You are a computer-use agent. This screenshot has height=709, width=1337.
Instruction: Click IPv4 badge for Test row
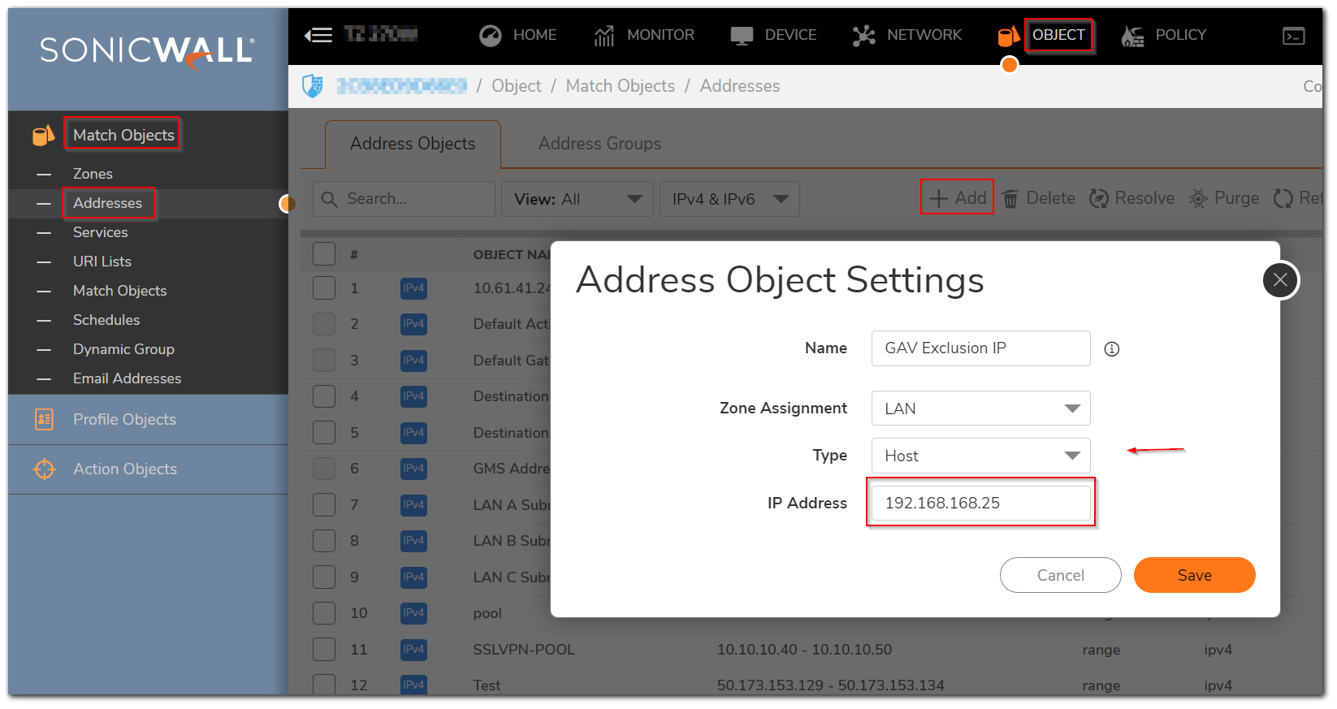coord(413,685)
